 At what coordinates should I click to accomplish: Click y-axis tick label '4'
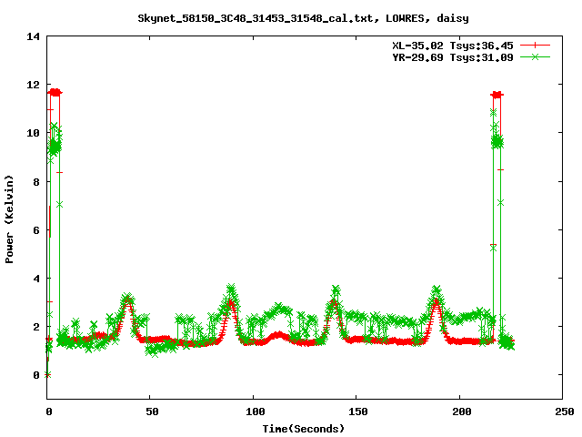(36, 279)
